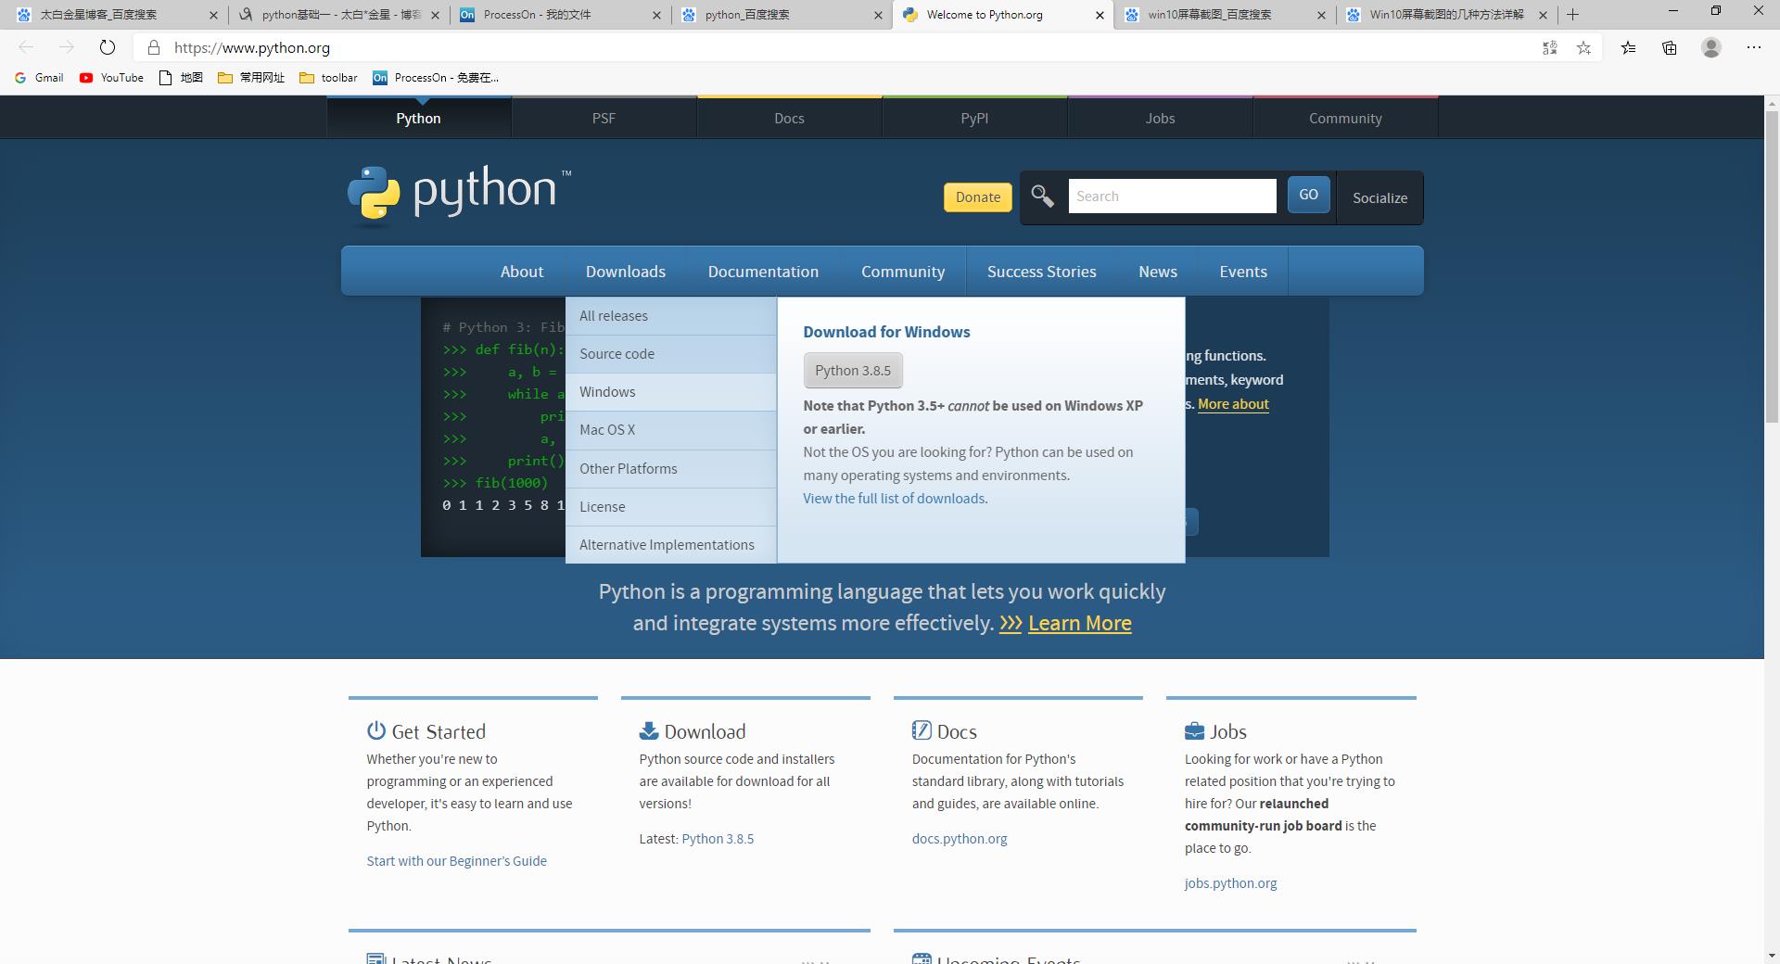Open the Gmail bookmark
The height and width of the screenshot is (964, 1780).
(39, 78)
